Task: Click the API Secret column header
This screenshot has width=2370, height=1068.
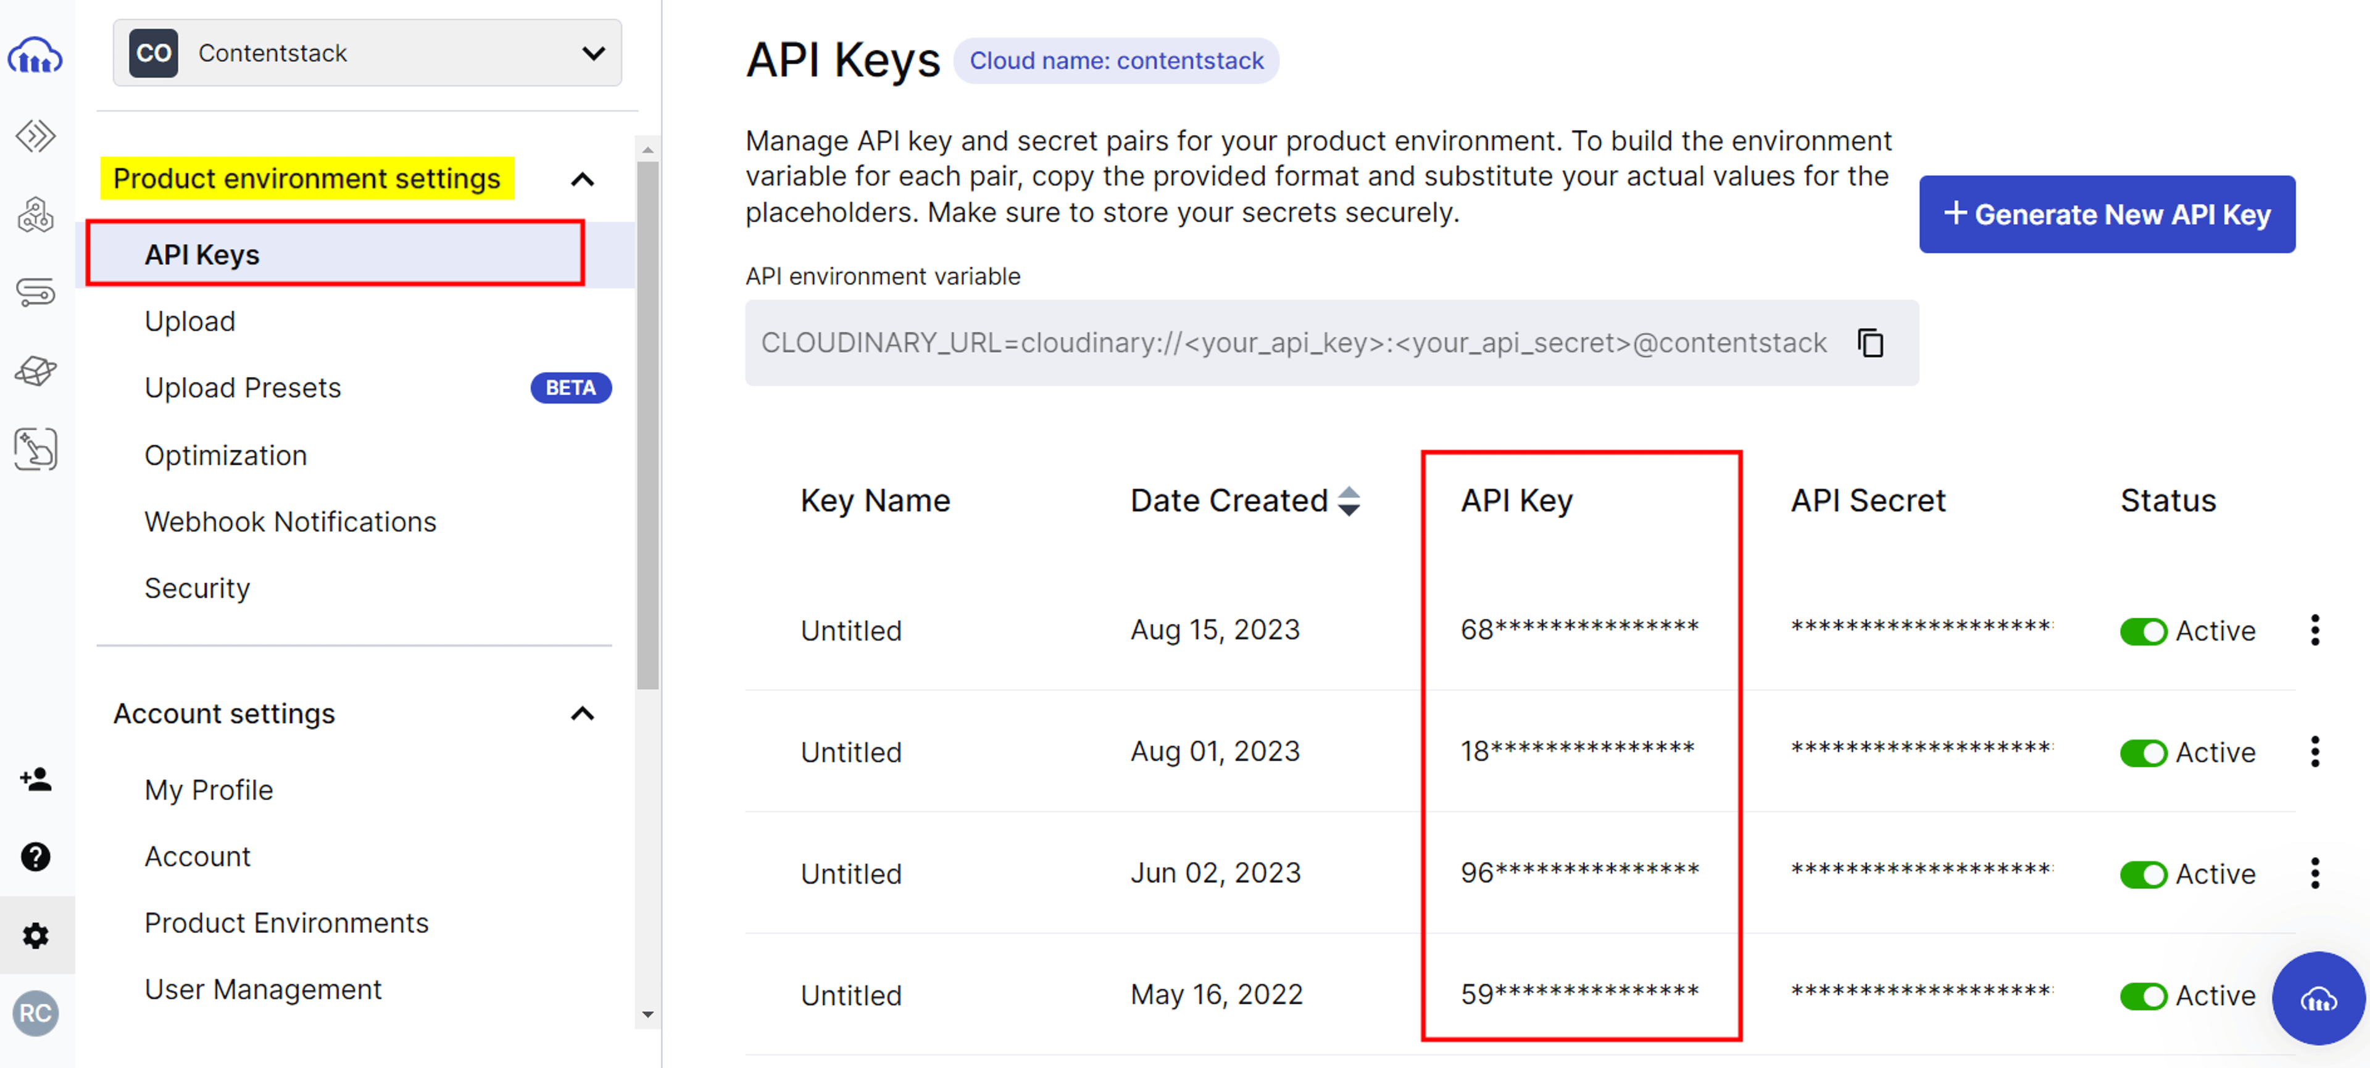Action: coord(1868,500)
